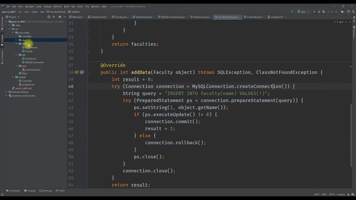
Task: Expand the dao package arrow
Action: click(16, 40)
